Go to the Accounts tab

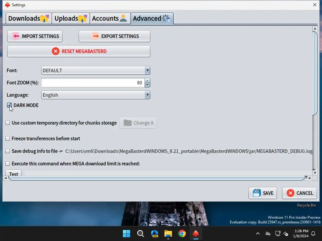coord(110,19)
